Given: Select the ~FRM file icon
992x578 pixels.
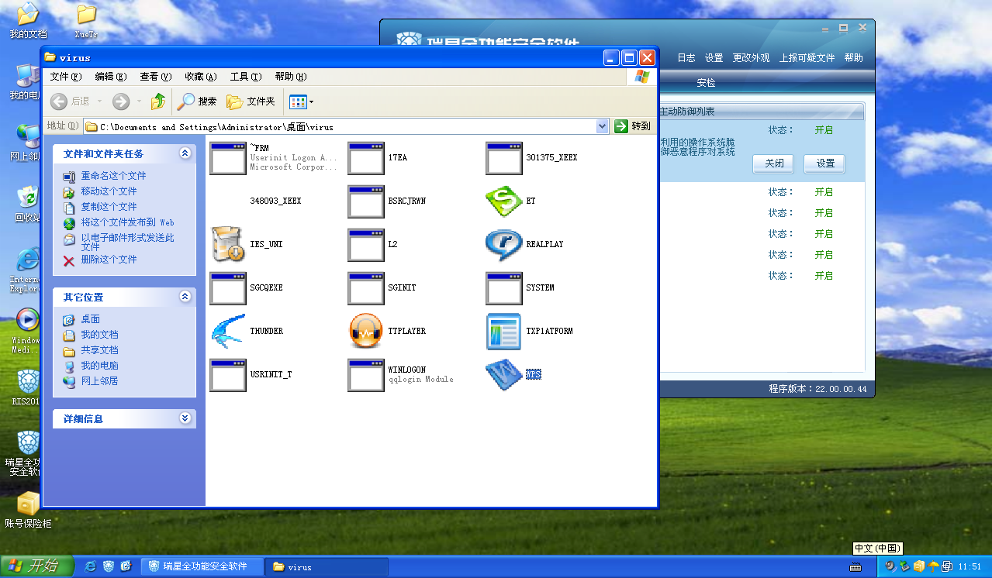Looking at the screenshot, I should tap(228, 158).
